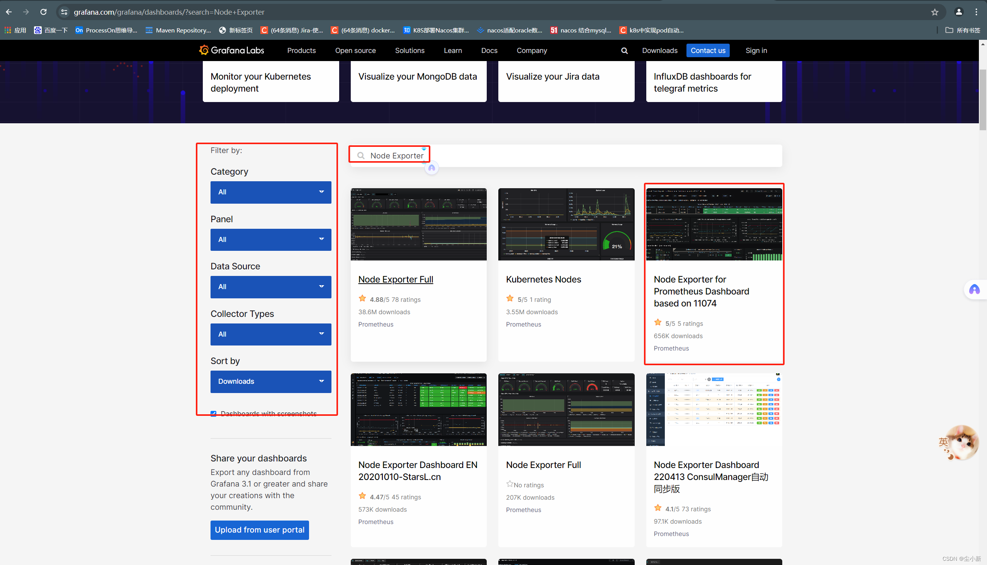
Task: Click the small assistant bubble below search box
Action: click(x=431, y=168)
